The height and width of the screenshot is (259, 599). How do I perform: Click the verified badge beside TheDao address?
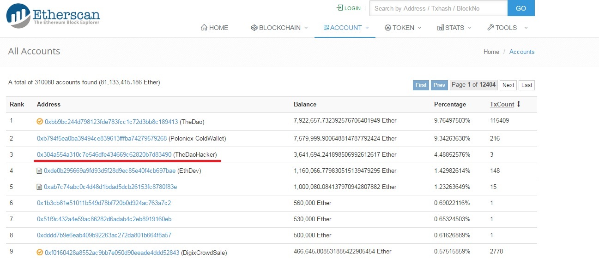pyautogui.click(x=40, y=122)
